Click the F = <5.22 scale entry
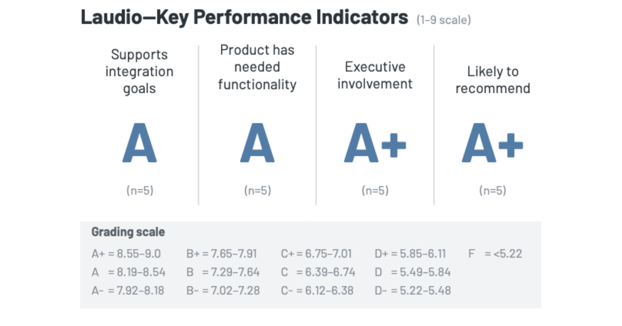This screenshot has height=326, width=622. tap(495, 254)
